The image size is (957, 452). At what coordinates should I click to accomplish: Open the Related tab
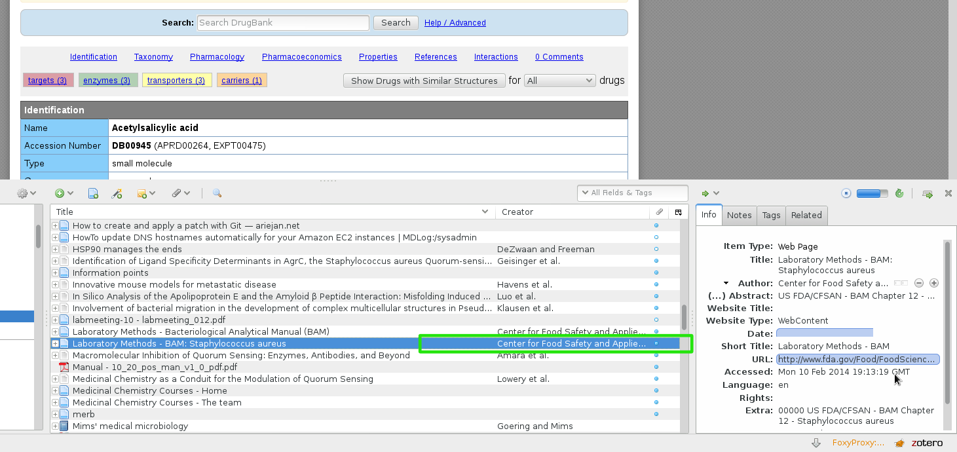click(x=806, y=215)
